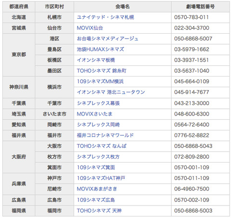Select phone number 0570-011-109
Image resolution: width=231 pixels, height=218 pixels.
[192, 178]
